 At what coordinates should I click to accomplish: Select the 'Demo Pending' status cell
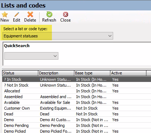pos(16,125)
